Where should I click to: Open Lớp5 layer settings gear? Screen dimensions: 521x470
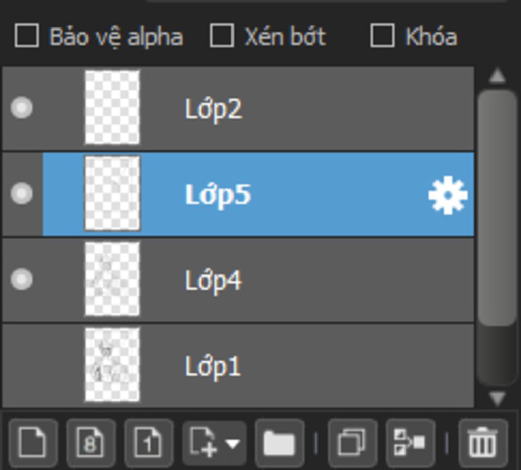(447, 195)
